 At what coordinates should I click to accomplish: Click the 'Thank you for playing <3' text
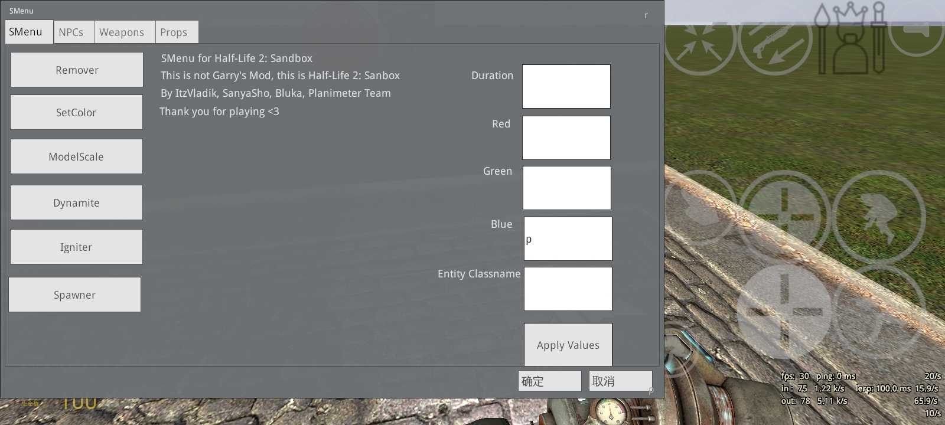[219, 112]
